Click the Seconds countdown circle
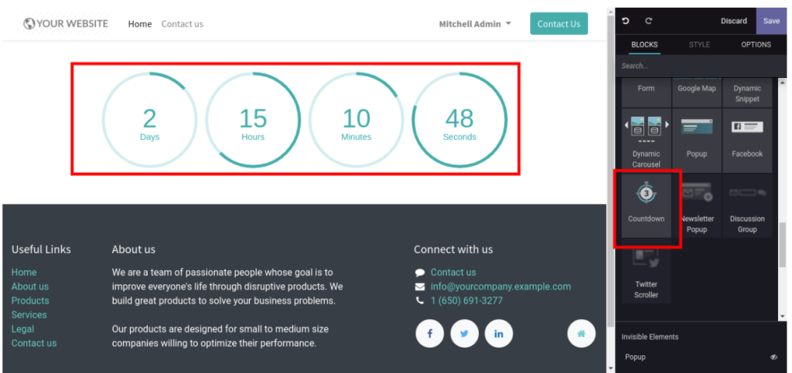 [459, 120]
